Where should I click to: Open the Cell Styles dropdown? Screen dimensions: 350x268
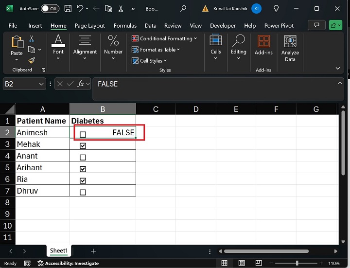[150, 61]
